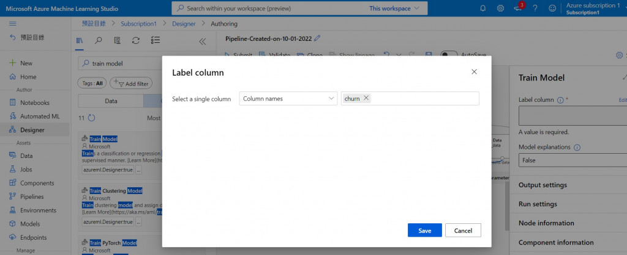Open the This workspace scope dropdown
This screenshot has width=627, height=255.
pyautogui.click(x=394, y=8)
